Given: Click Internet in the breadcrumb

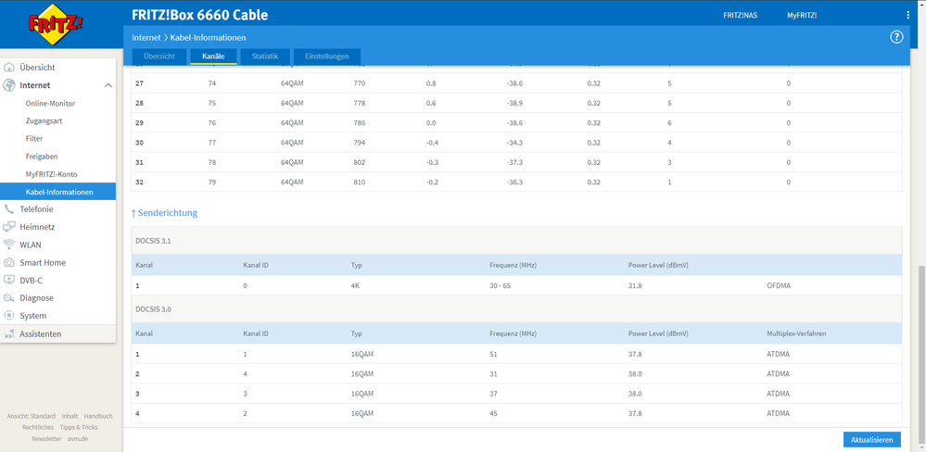Looking at the screenshot, I should pos(146,37).
